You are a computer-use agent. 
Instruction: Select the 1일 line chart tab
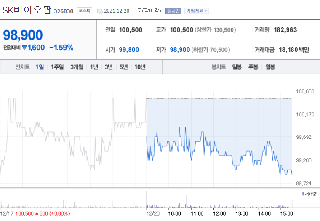(x=40, y=67)
